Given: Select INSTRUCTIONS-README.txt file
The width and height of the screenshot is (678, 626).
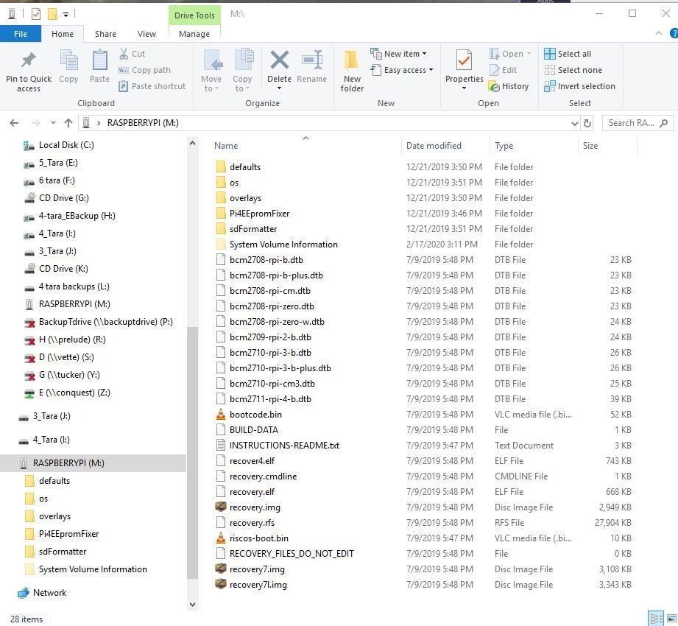Looking at the screenshot, I should [284, 446].
